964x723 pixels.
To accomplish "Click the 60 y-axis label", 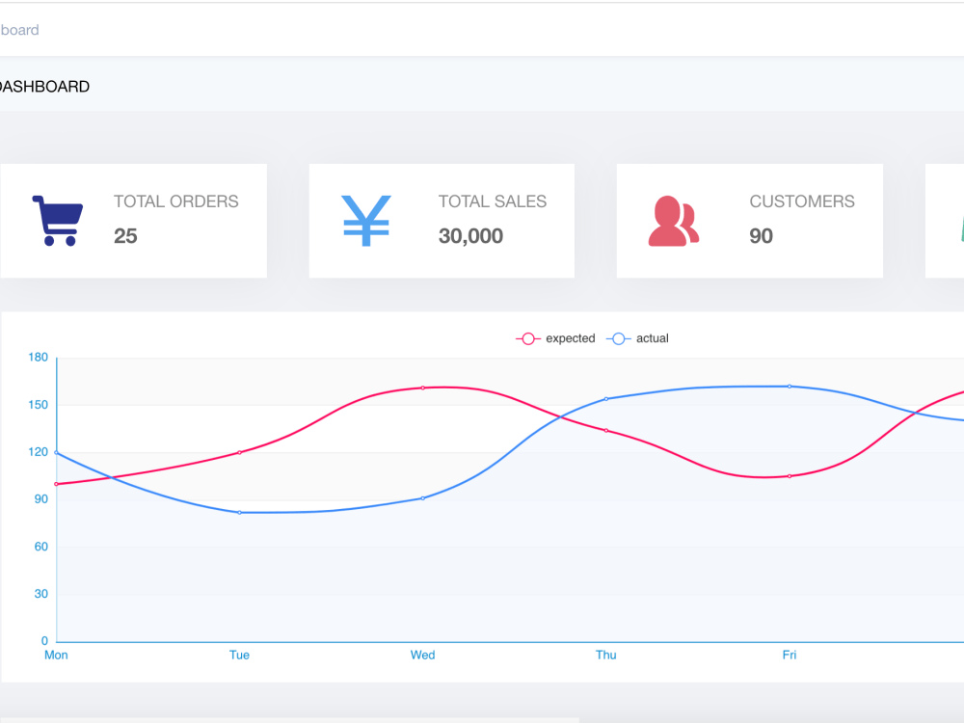I will click(41, 547).
